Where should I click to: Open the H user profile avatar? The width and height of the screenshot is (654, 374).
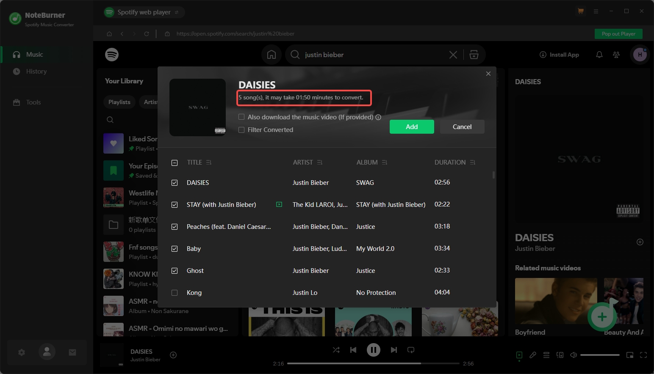pos(640,55)
